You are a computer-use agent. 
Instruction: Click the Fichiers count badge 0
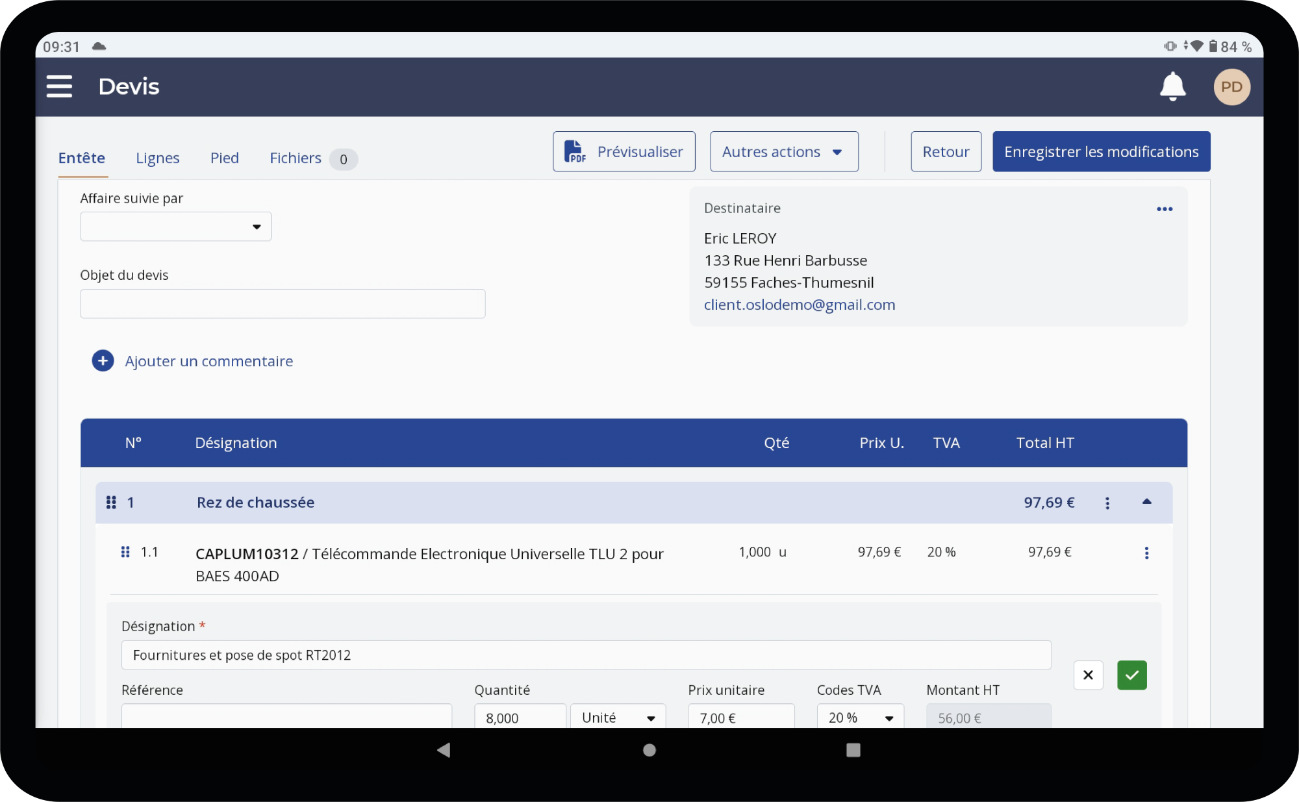[x=343, y=159]
